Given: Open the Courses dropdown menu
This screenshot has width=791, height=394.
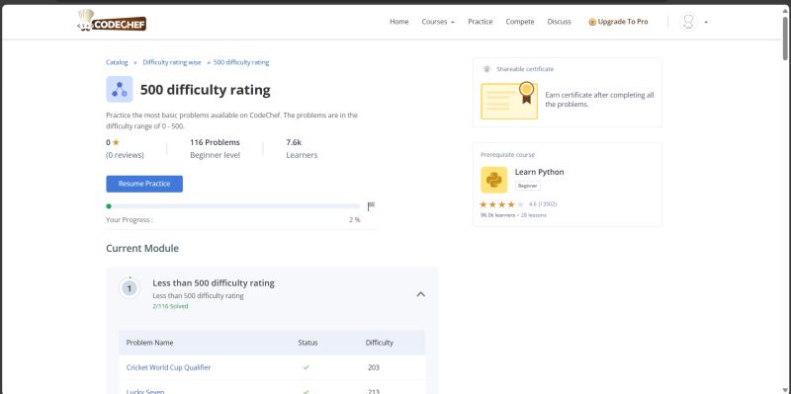Looking at the screenshot, I should [x=438, y=22].
